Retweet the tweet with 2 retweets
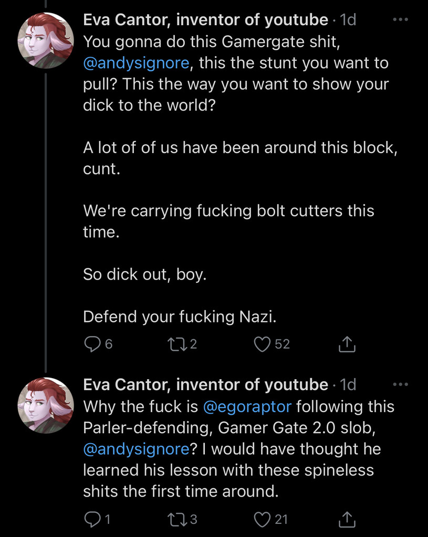Viewport: 428px width, 537px height. pyautogui.click(x=174, y=344)
